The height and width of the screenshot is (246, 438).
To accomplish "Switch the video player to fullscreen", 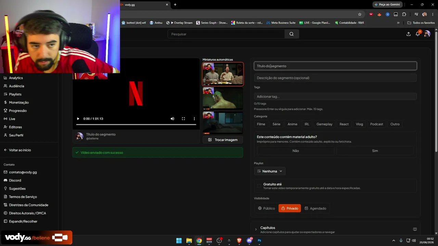I will click(183, 119).
